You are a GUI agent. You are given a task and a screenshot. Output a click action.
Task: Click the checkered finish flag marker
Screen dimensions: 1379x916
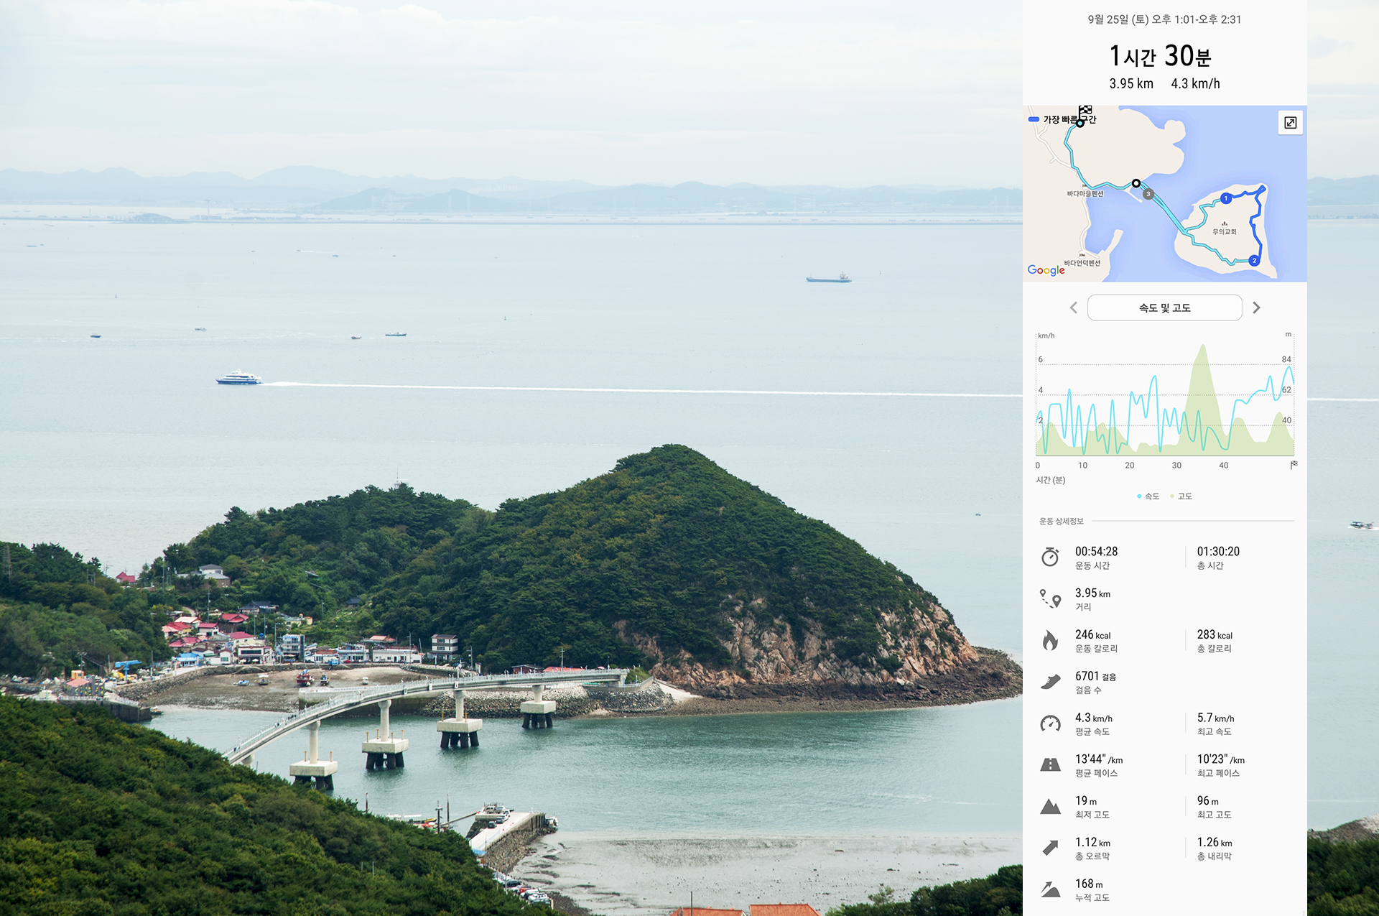pos(1085,111)
